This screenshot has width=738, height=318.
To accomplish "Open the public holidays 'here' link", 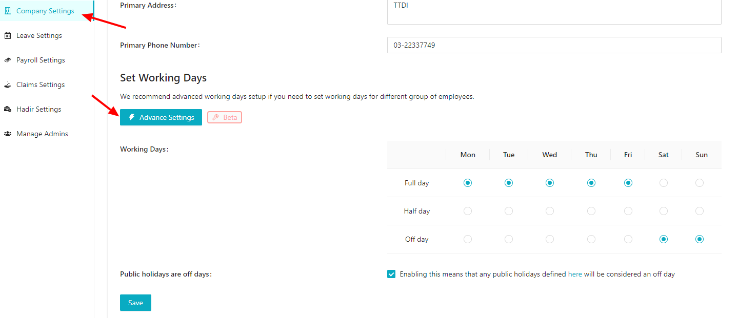I will pyautogui.click(x=575, y=274).
